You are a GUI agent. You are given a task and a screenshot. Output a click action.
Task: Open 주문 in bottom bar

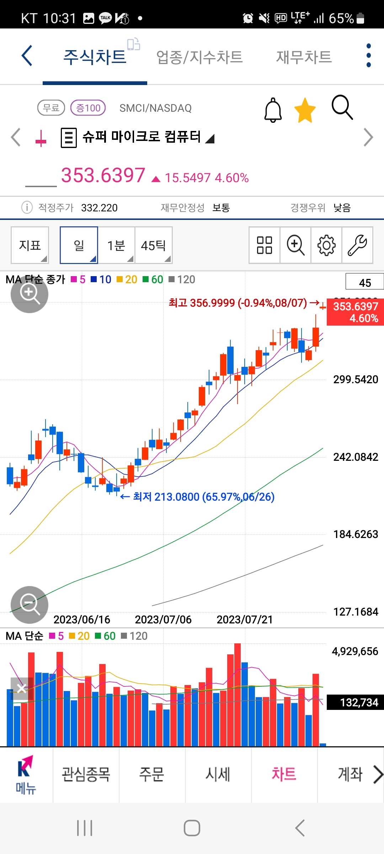tap(152, 774)
